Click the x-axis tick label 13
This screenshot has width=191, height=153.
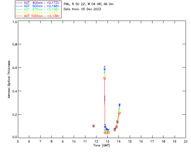pos(107,141)
